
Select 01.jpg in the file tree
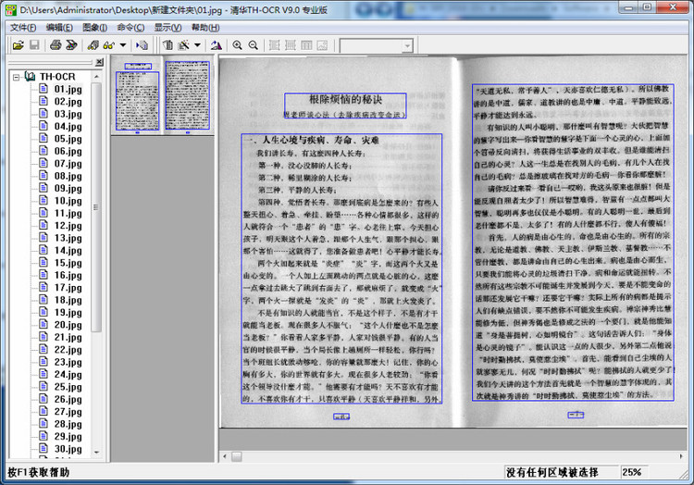click(68, 89)
